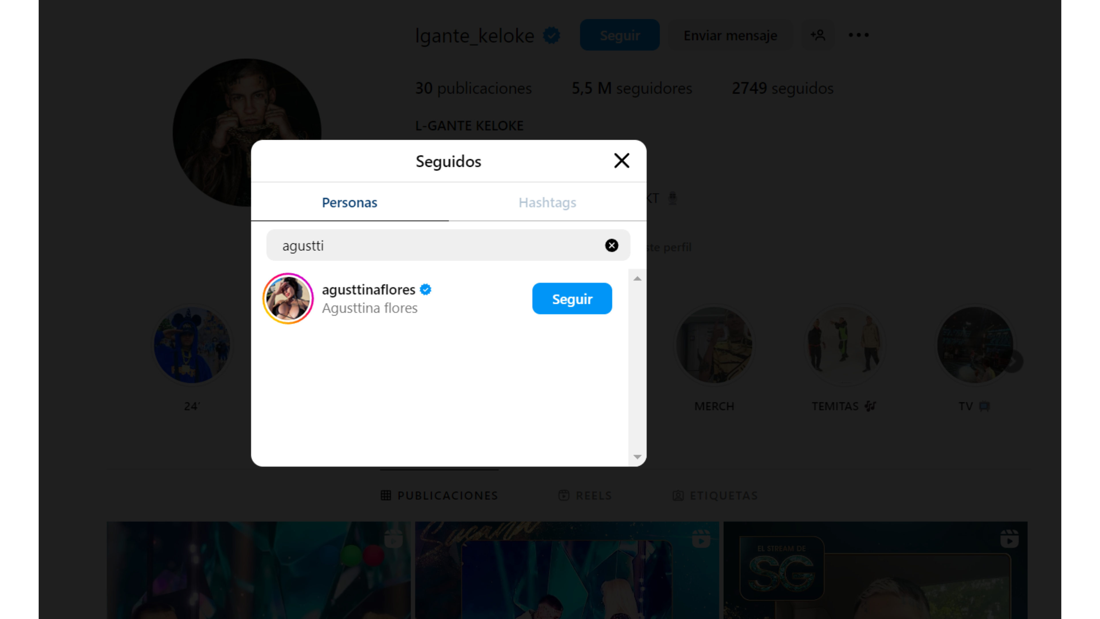Follow agusttinaflores with the Seguir button
1100x619 pixels.
tap(572, 299)
